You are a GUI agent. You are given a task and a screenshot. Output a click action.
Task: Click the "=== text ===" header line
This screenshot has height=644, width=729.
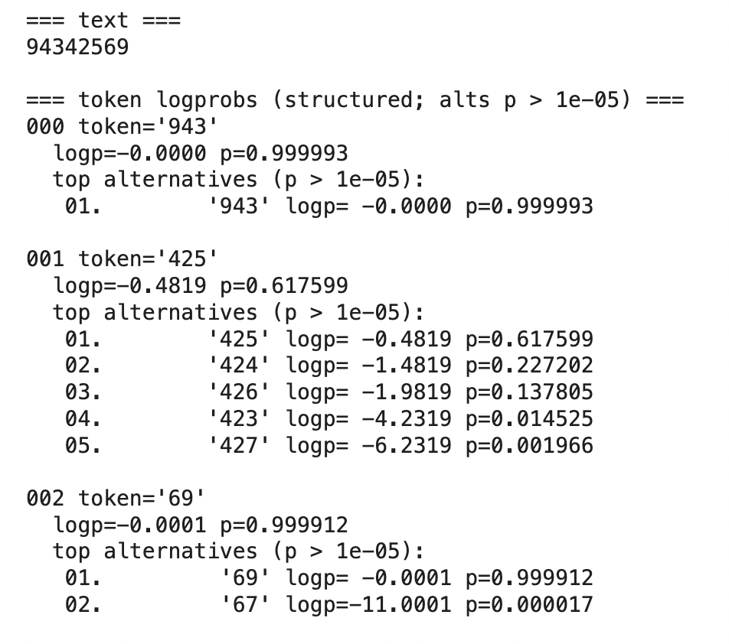click(103, 21)
